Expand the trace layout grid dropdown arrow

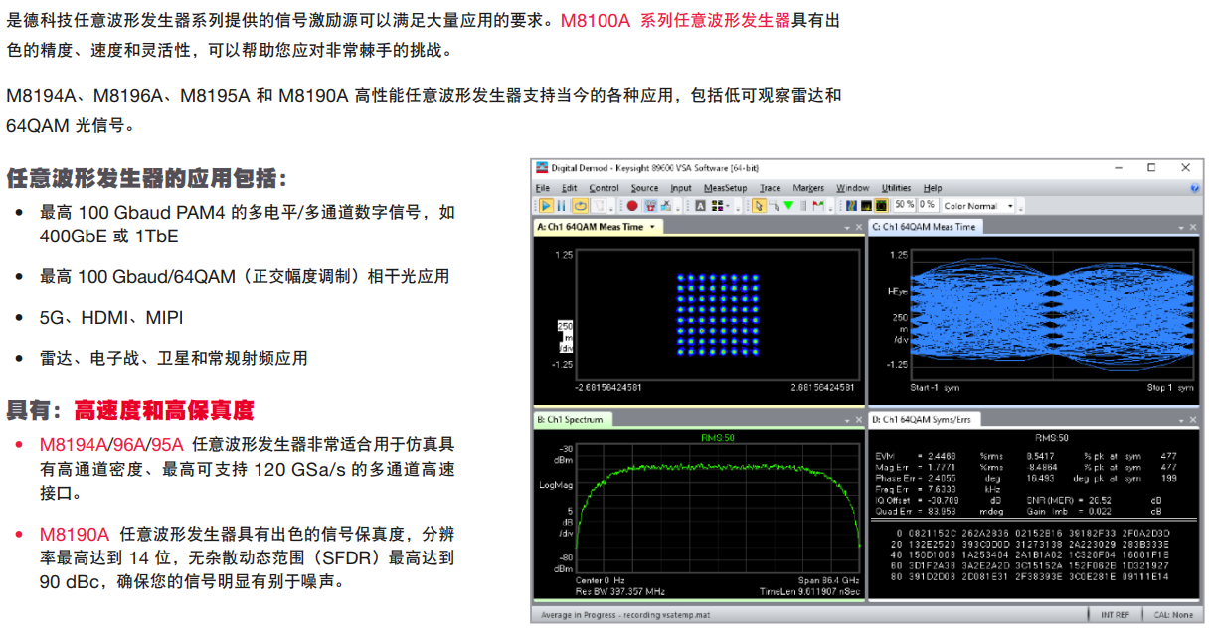click(x=729, y=206)
